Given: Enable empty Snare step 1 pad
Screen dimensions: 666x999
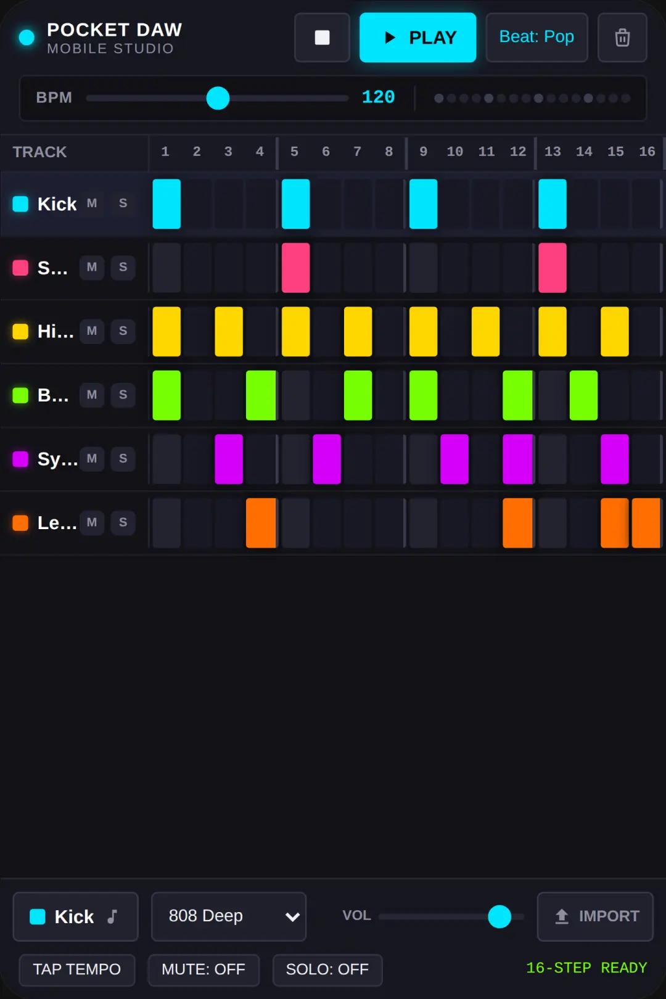Looking at the screenshot, I should [166, 268].
